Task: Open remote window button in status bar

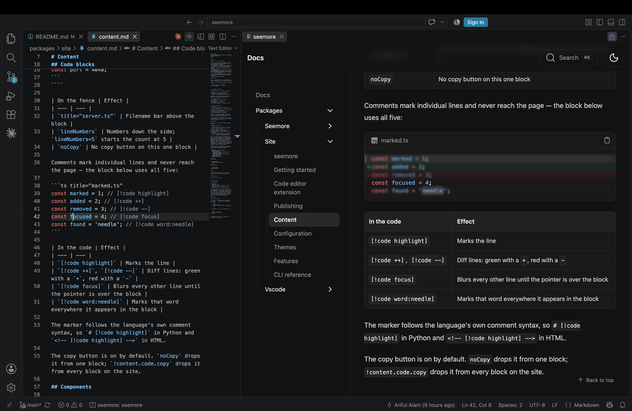Action: pos(9,405)
